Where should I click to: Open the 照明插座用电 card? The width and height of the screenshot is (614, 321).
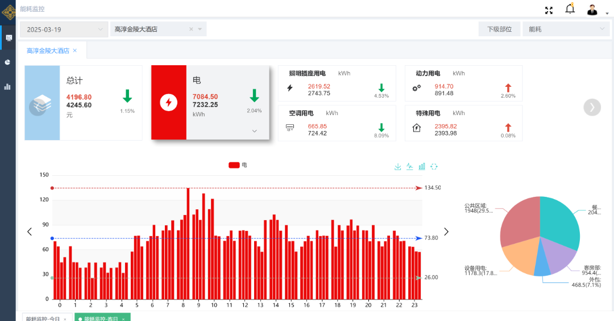[337, 83]
